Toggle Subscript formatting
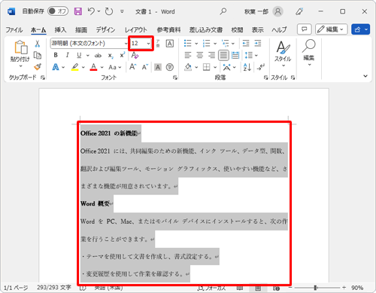Screen dimensions: 376x293 click(x=111, y=56)
